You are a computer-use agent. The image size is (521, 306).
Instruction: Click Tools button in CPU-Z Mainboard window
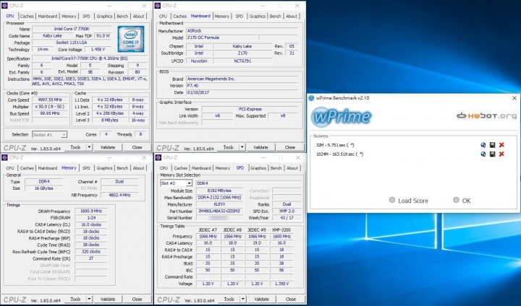[228, 147]
